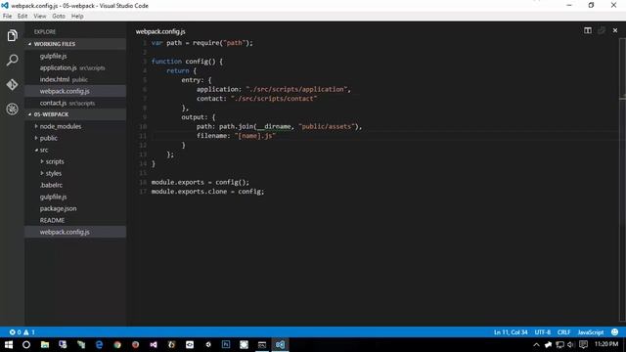Collapse the src folder
The height and width of the screenshot is (352, 626).
[x=75, y=150]
